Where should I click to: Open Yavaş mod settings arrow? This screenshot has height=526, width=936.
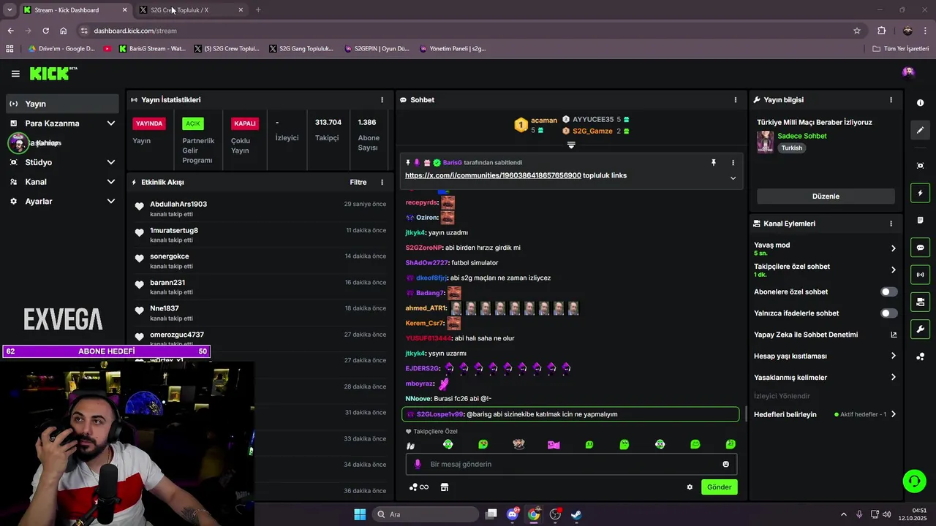[x=893, y=248]
